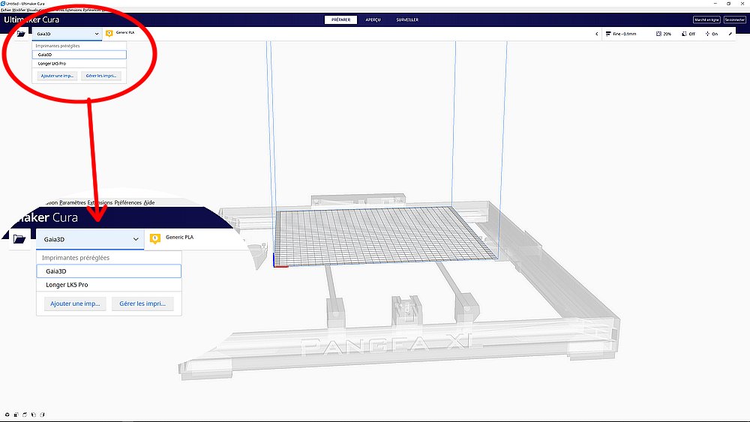Click the support icon beside Off
Image resolution: width=750 pixels, height=422 pixels.
tap(685, 34)
